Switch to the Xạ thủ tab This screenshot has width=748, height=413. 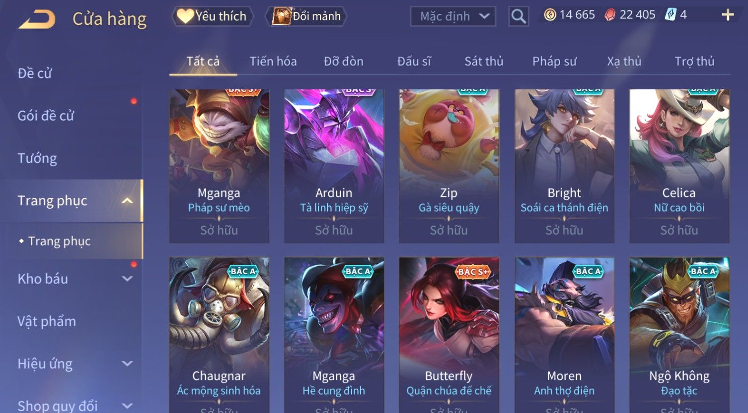point(624,61)
